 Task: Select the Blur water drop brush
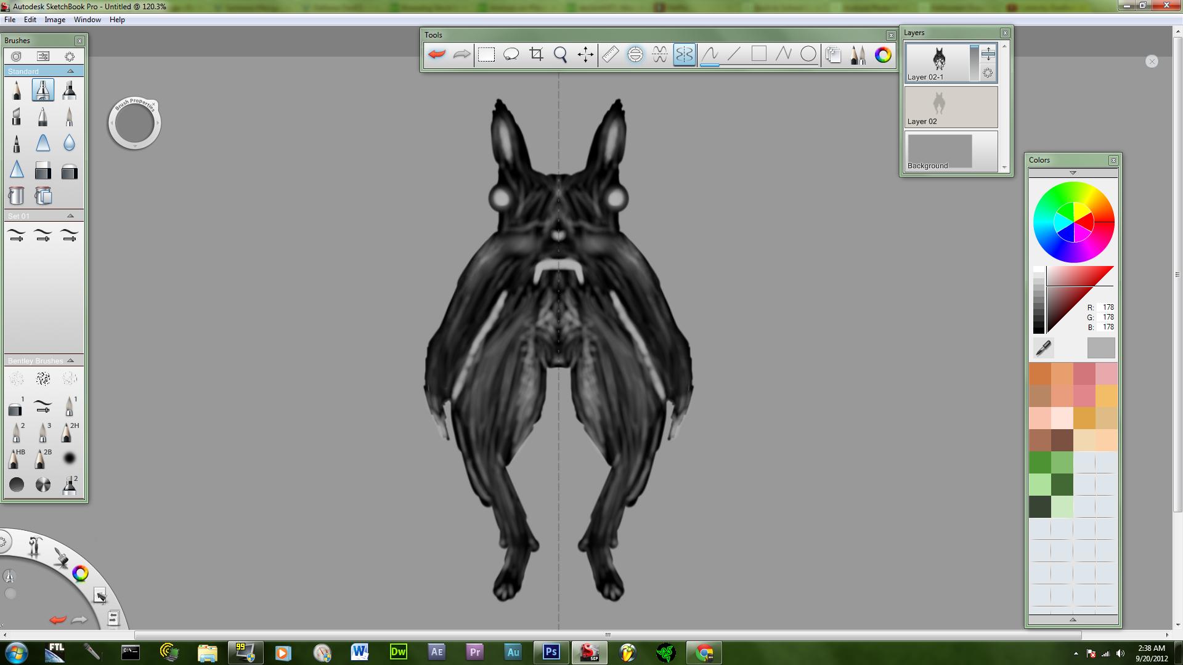pos(69,143)
